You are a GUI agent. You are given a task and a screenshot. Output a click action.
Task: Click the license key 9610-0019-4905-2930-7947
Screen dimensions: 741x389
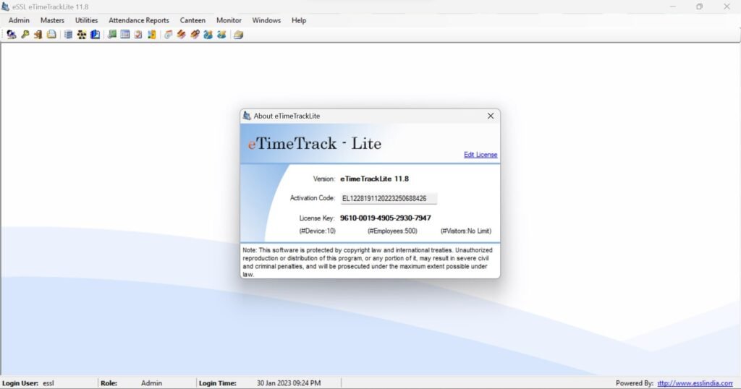point(385,218)
